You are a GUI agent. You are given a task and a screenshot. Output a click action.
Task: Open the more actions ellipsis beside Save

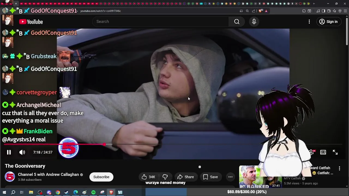coord(230,177)
